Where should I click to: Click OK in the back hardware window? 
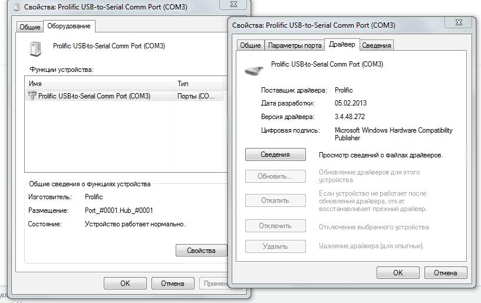tap(125, 284)
